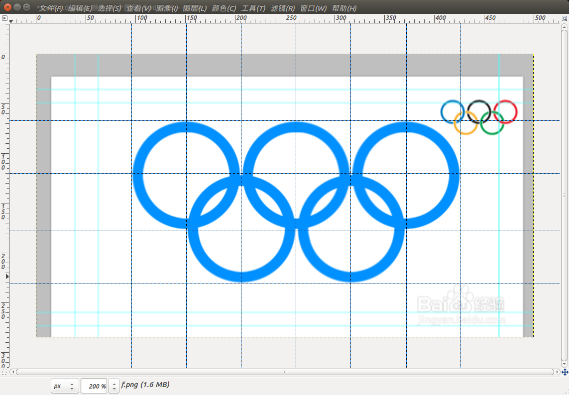Toggle zoom-on-window-resize magnifier icon

click(x=565, y=18)
